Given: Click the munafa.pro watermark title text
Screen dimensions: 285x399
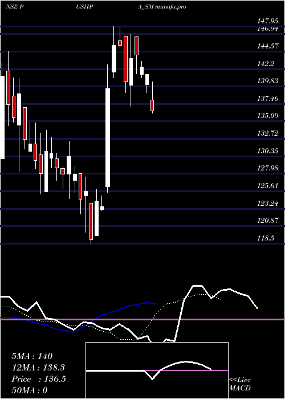Looking at the screenshot, I should (170, 7).
